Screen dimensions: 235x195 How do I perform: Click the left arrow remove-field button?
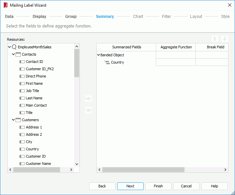88,110
